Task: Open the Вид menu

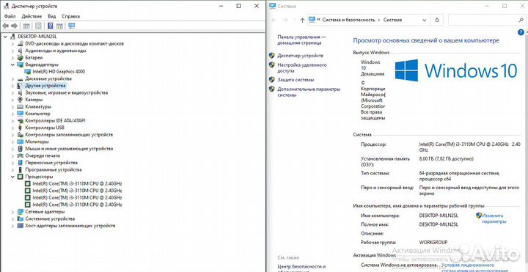Action: (51, 16)
